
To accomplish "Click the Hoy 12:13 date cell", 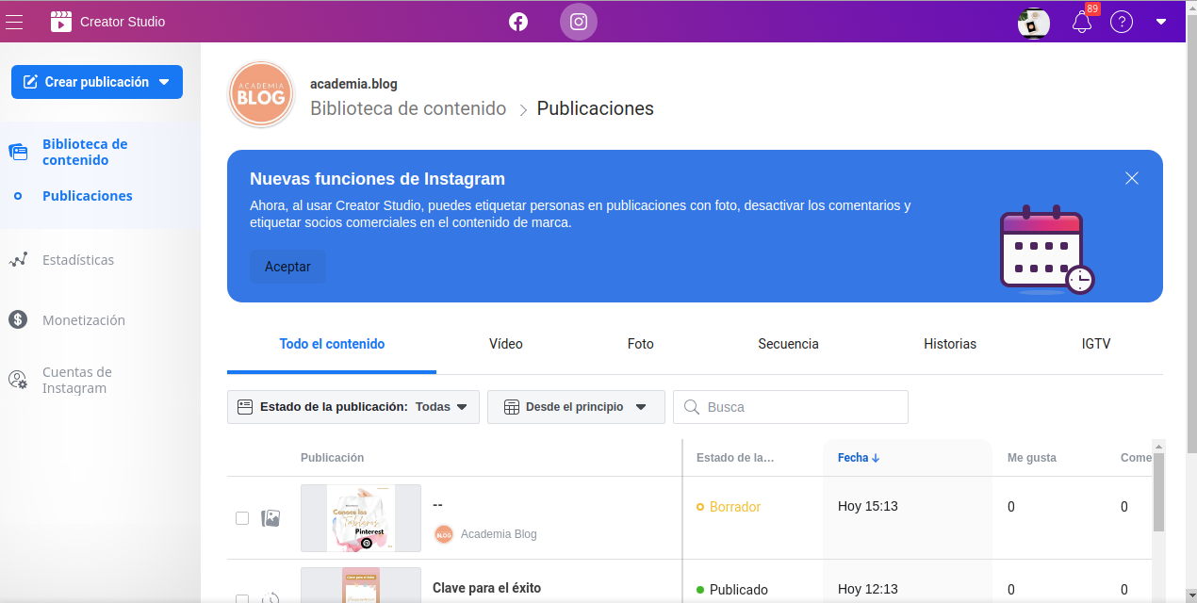I will (x=868, y=590).
